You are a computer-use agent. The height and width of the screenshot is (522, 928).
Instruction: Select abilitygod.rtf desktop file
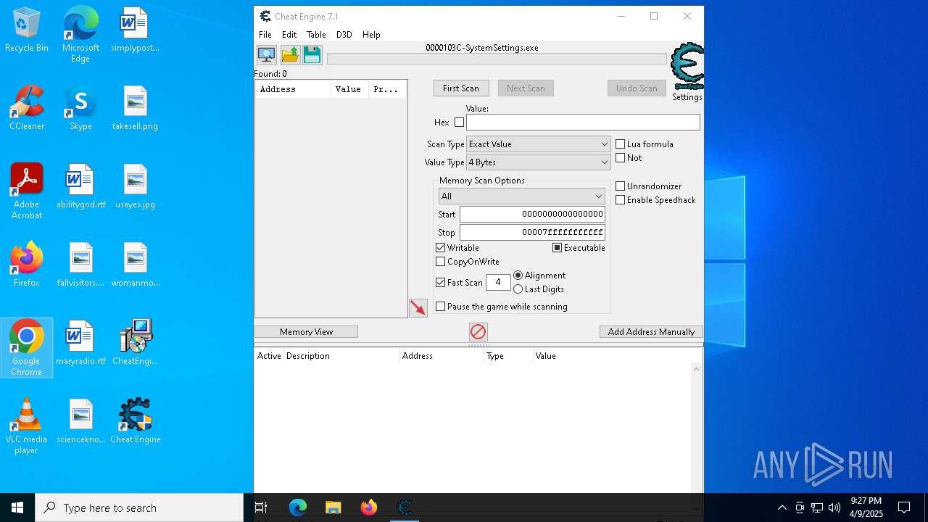(80, 187)
